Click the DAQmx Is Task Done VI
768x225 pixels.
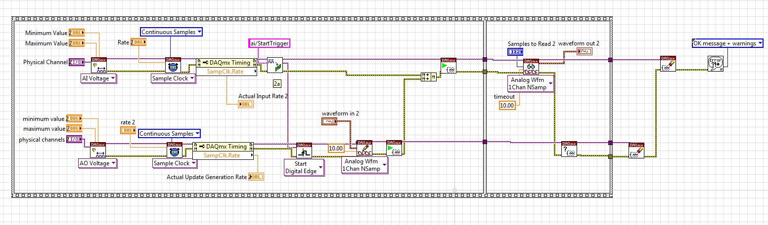569,150
